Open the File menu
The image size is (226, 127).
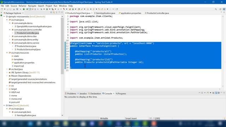tap(2, 6)
